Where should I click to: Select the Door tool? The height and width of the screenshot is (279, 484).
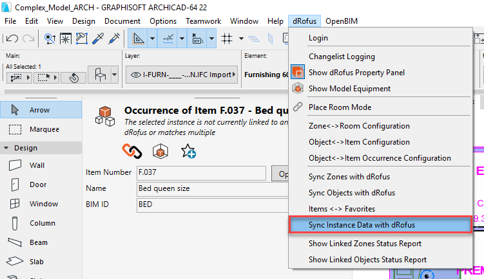pyautogui.click(x=37, y=184)
